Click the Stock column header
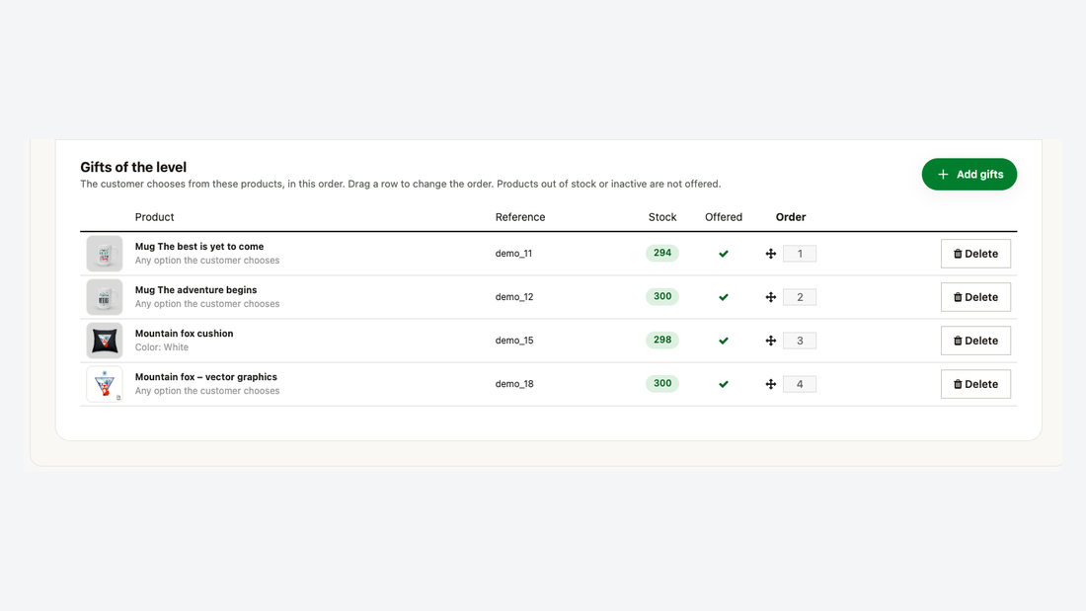The height and width of the screenshot is (611, 1086). pos(662,217)
